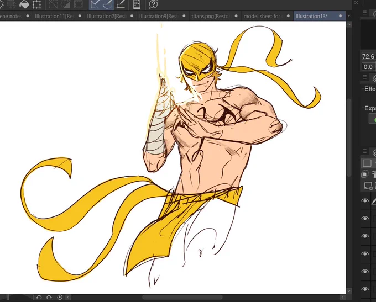
Task: Hide the second layer via eye icon
Action: 365,219
